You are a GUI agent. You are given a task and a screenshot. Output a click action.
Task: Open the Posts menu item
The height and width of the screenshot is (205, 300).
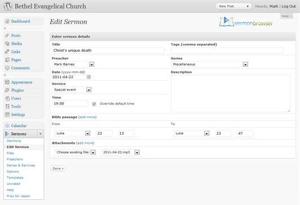pos(16,35)
